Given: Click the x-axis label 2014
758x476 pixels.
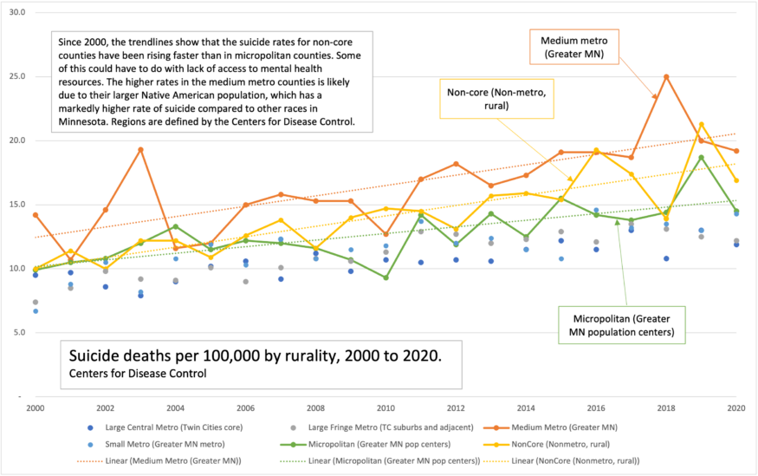Looking at the screenshot, I should (526, 408).
